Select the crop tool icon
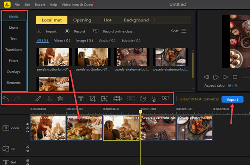The image size is (250, 165). click(92, 99)
